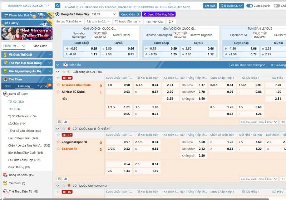Click the Thể Thao Điện Tử icon
Image resolution: width=286 pixels, height=200 pixels.
[x=5, y=191]
